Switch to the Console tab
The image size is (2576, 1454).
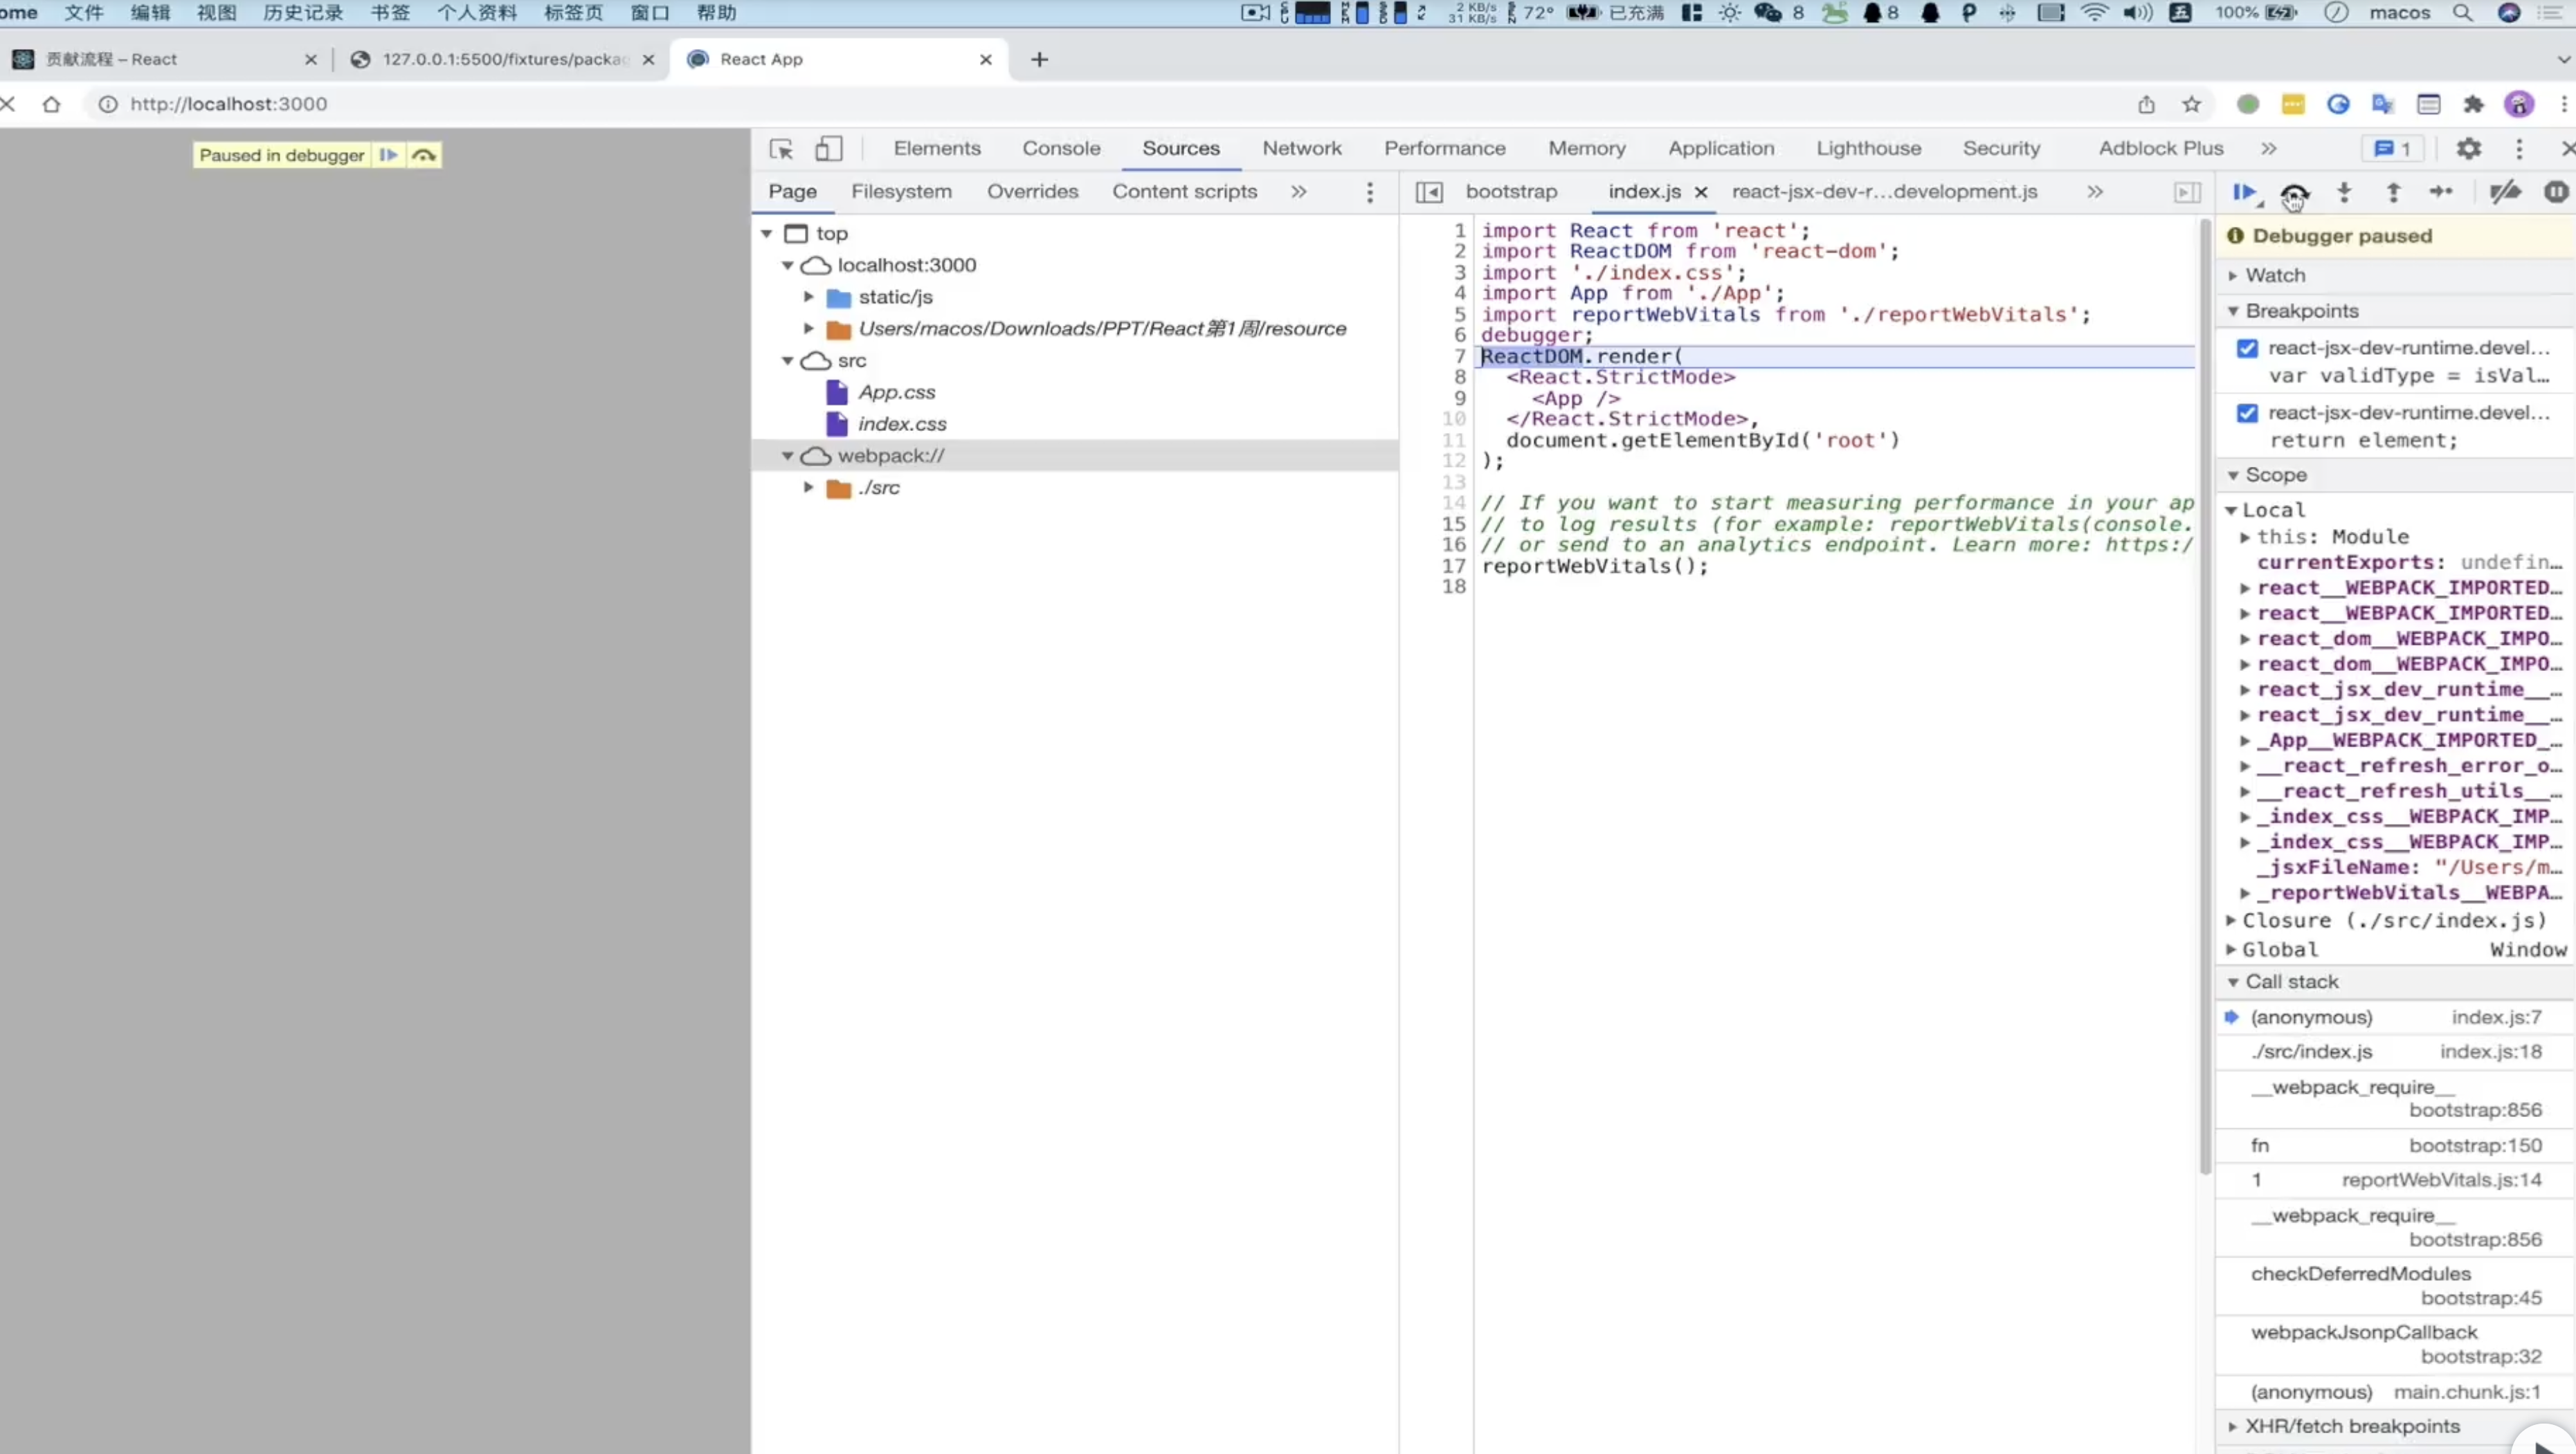[1060, 148]
